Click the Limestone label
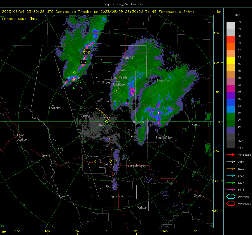The height and width of the screenshot is (235, 252). coord(53,108)
